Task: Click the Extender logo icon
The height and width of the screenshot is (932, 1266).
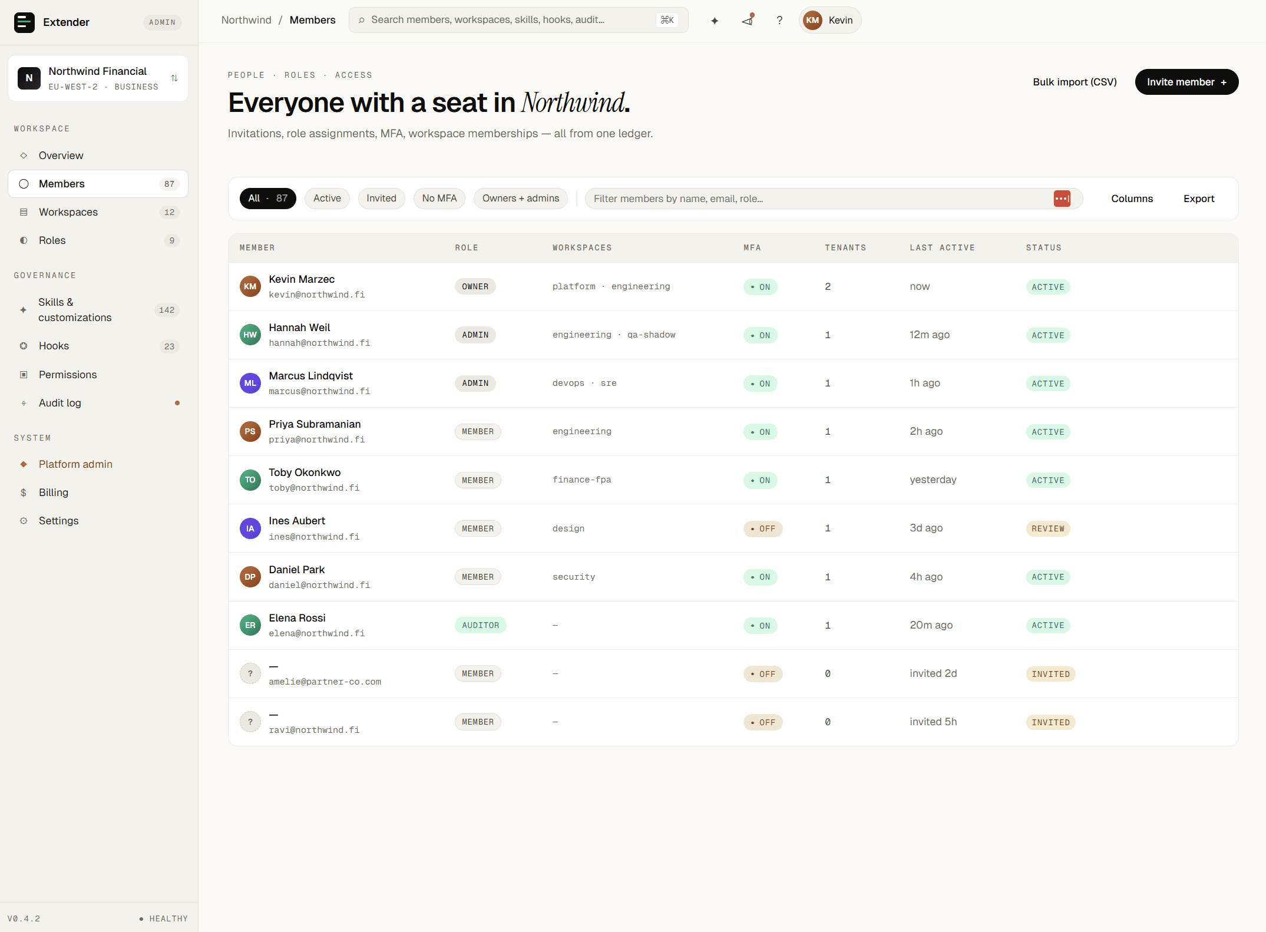Action: point(24,22)
